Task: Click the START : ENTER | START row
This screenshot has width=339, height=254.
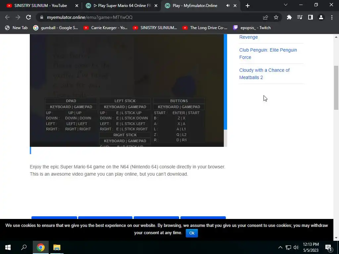Action: click(177, 113)
